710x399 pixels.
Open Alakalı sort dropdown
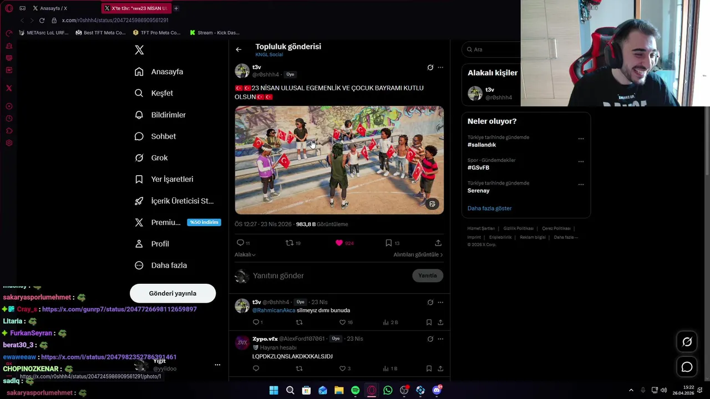[245, 254]
